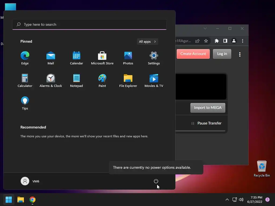The width and height of the screenshot is (275, 206).
Task: Click the Chrome address bar URL text
Action: (x=183, y=41)
